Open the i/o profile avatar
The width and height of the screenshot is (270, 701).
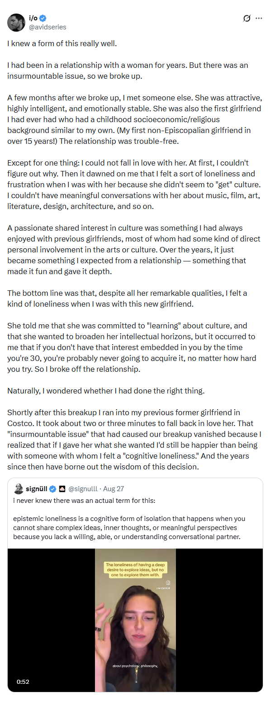pyautogui.click(x=16, y=23)
